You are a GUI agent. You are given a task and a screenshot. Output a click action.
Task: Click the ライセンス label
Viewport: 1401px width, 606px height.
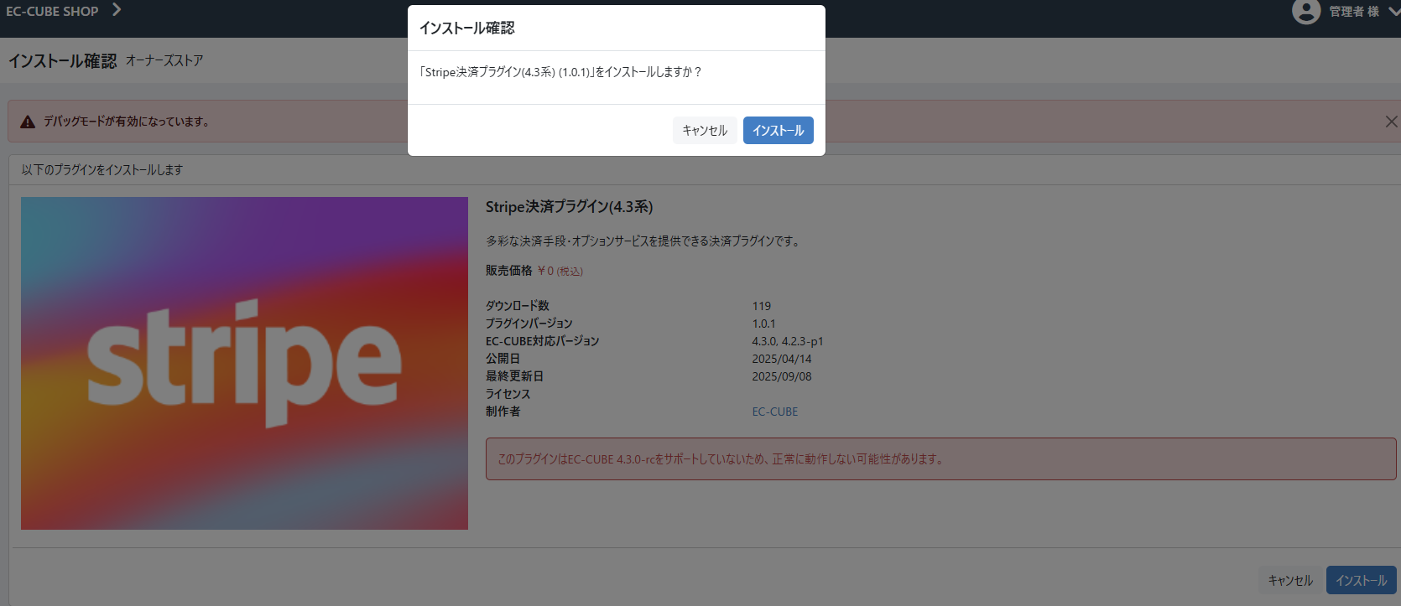click(508, 394)
